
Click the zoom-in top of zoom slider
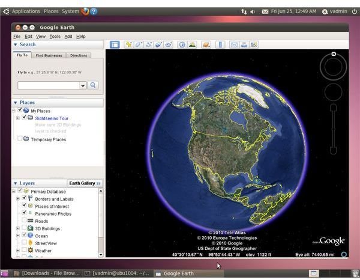pyautogui.click(x=334, y=108)
